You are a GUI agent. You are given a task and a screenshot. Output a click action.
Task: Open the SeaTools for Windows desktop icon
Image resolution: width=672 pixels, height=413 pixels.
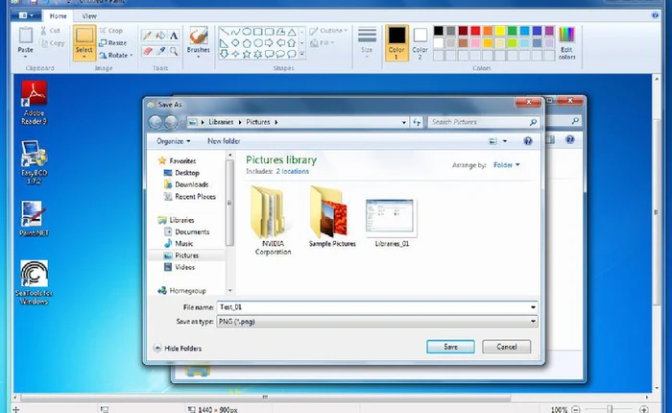34,282
